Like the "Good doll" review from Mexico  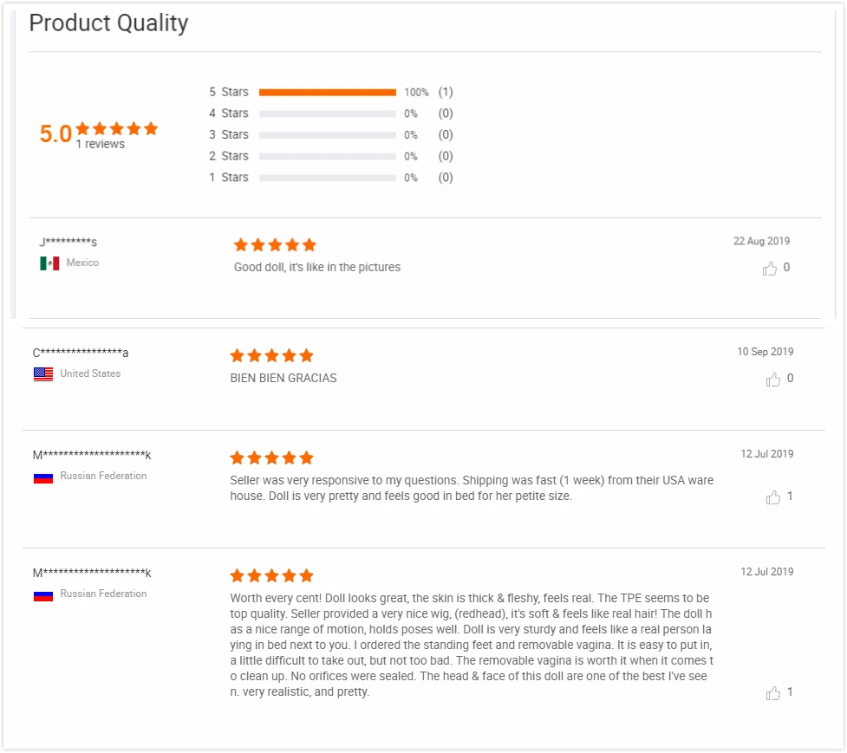click(x=770, y=269)
